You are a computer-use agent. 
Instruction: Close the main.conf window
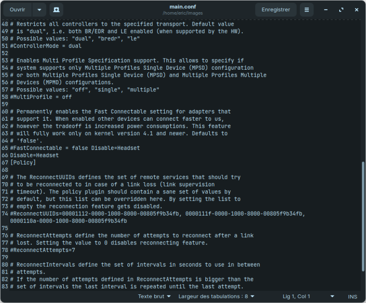pos(356,10)
